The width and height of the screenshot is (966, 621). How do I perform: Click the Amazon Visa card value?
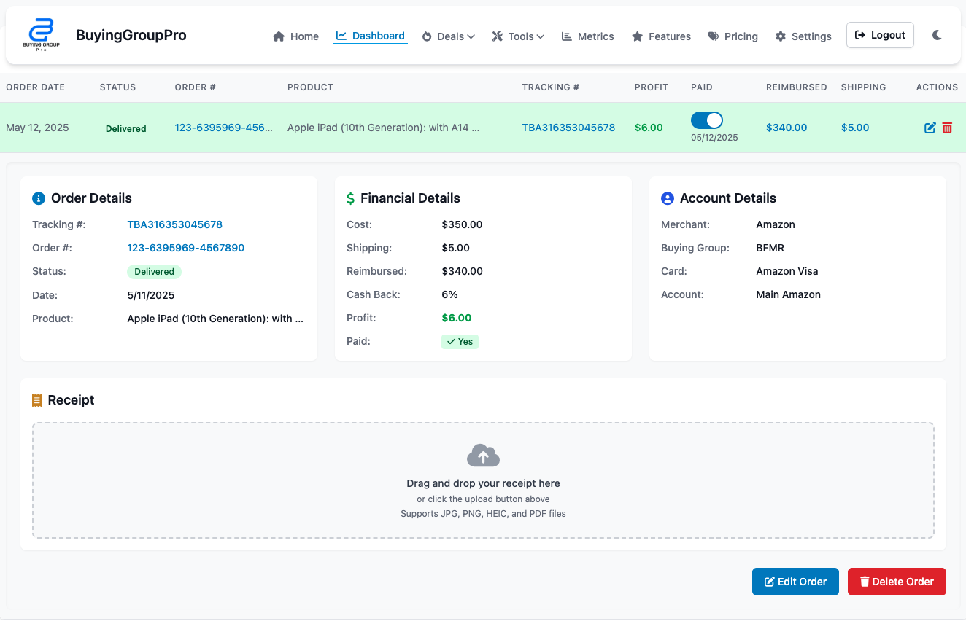click(787, 271)
